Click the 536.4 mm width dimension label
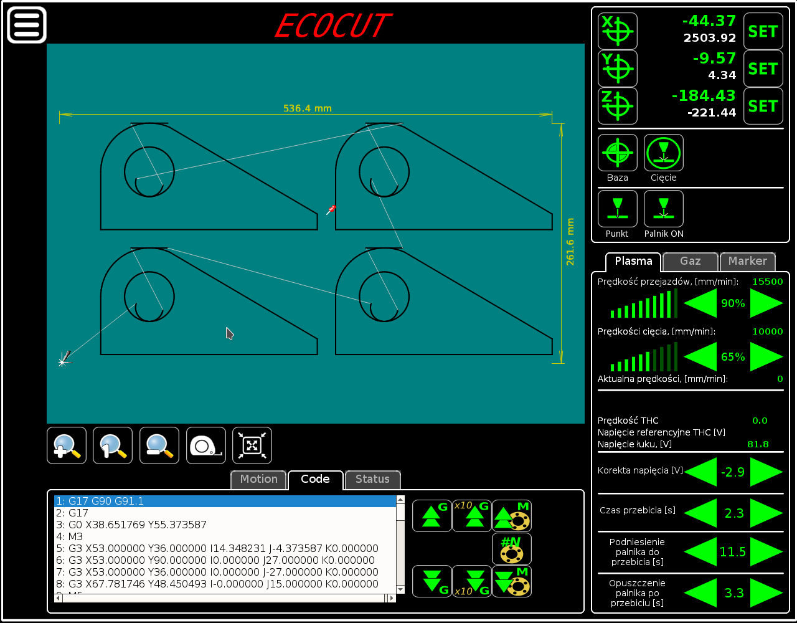797x623 pixels. (308, 108)
